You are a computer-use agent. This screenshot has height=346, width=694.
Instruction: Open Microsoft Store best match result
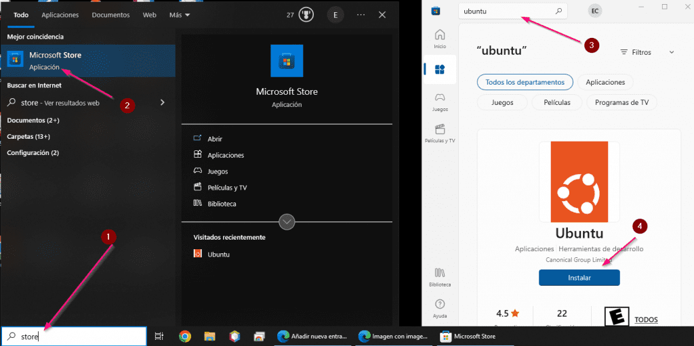87,61
